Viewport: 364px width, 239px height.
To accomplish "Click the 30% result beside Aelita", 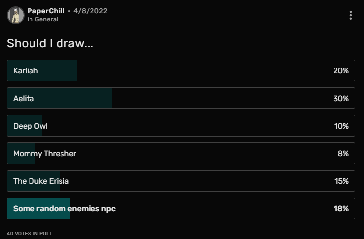I will 340,98.
